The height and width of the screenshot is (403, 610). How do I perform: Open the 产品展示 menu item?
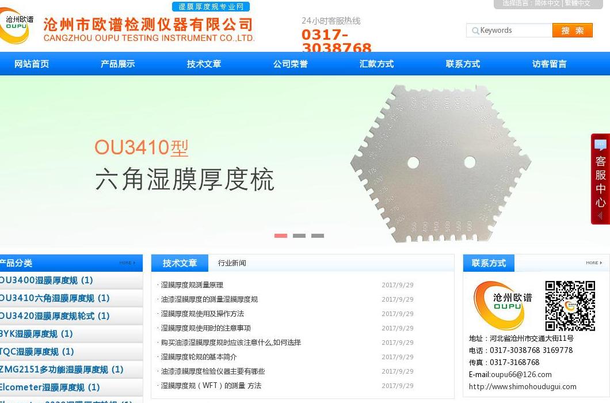click(117, 64)
